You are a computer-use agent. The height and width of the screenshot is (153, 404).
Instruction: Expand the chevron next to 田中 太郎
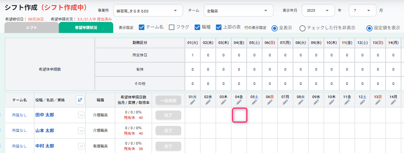point(81,115)
